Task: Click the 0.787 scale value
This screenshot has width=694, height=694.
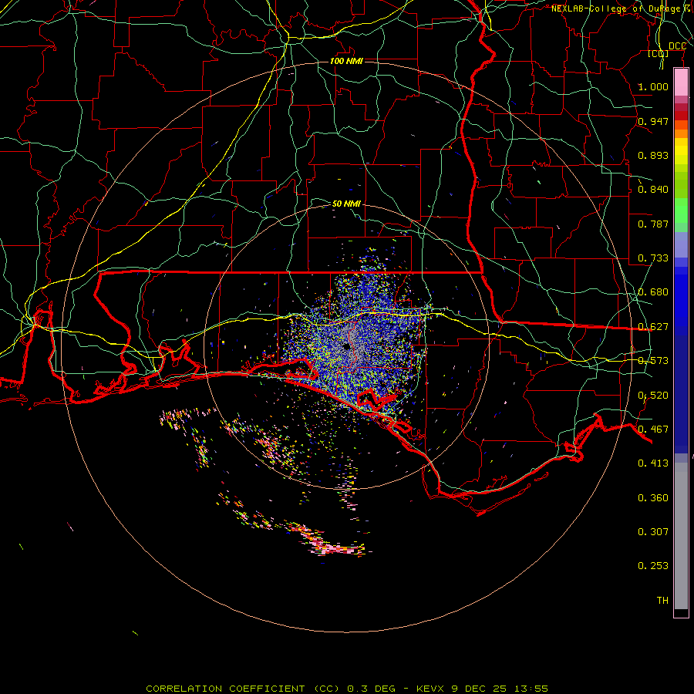Action: point(653,224)
